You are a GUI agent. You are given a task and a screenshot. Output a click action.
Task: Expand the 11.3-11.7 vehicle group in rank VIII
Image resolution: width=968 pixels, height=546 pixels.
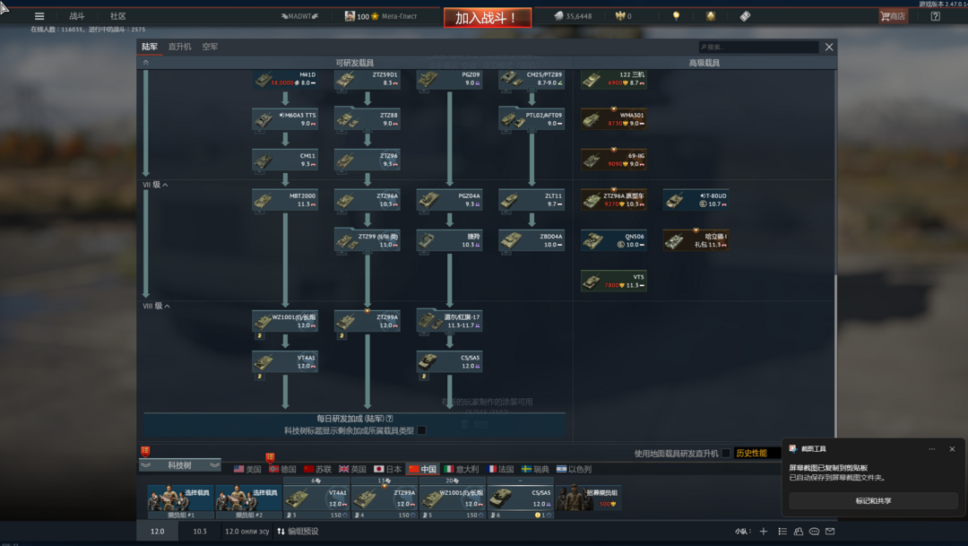coord(449,321)
